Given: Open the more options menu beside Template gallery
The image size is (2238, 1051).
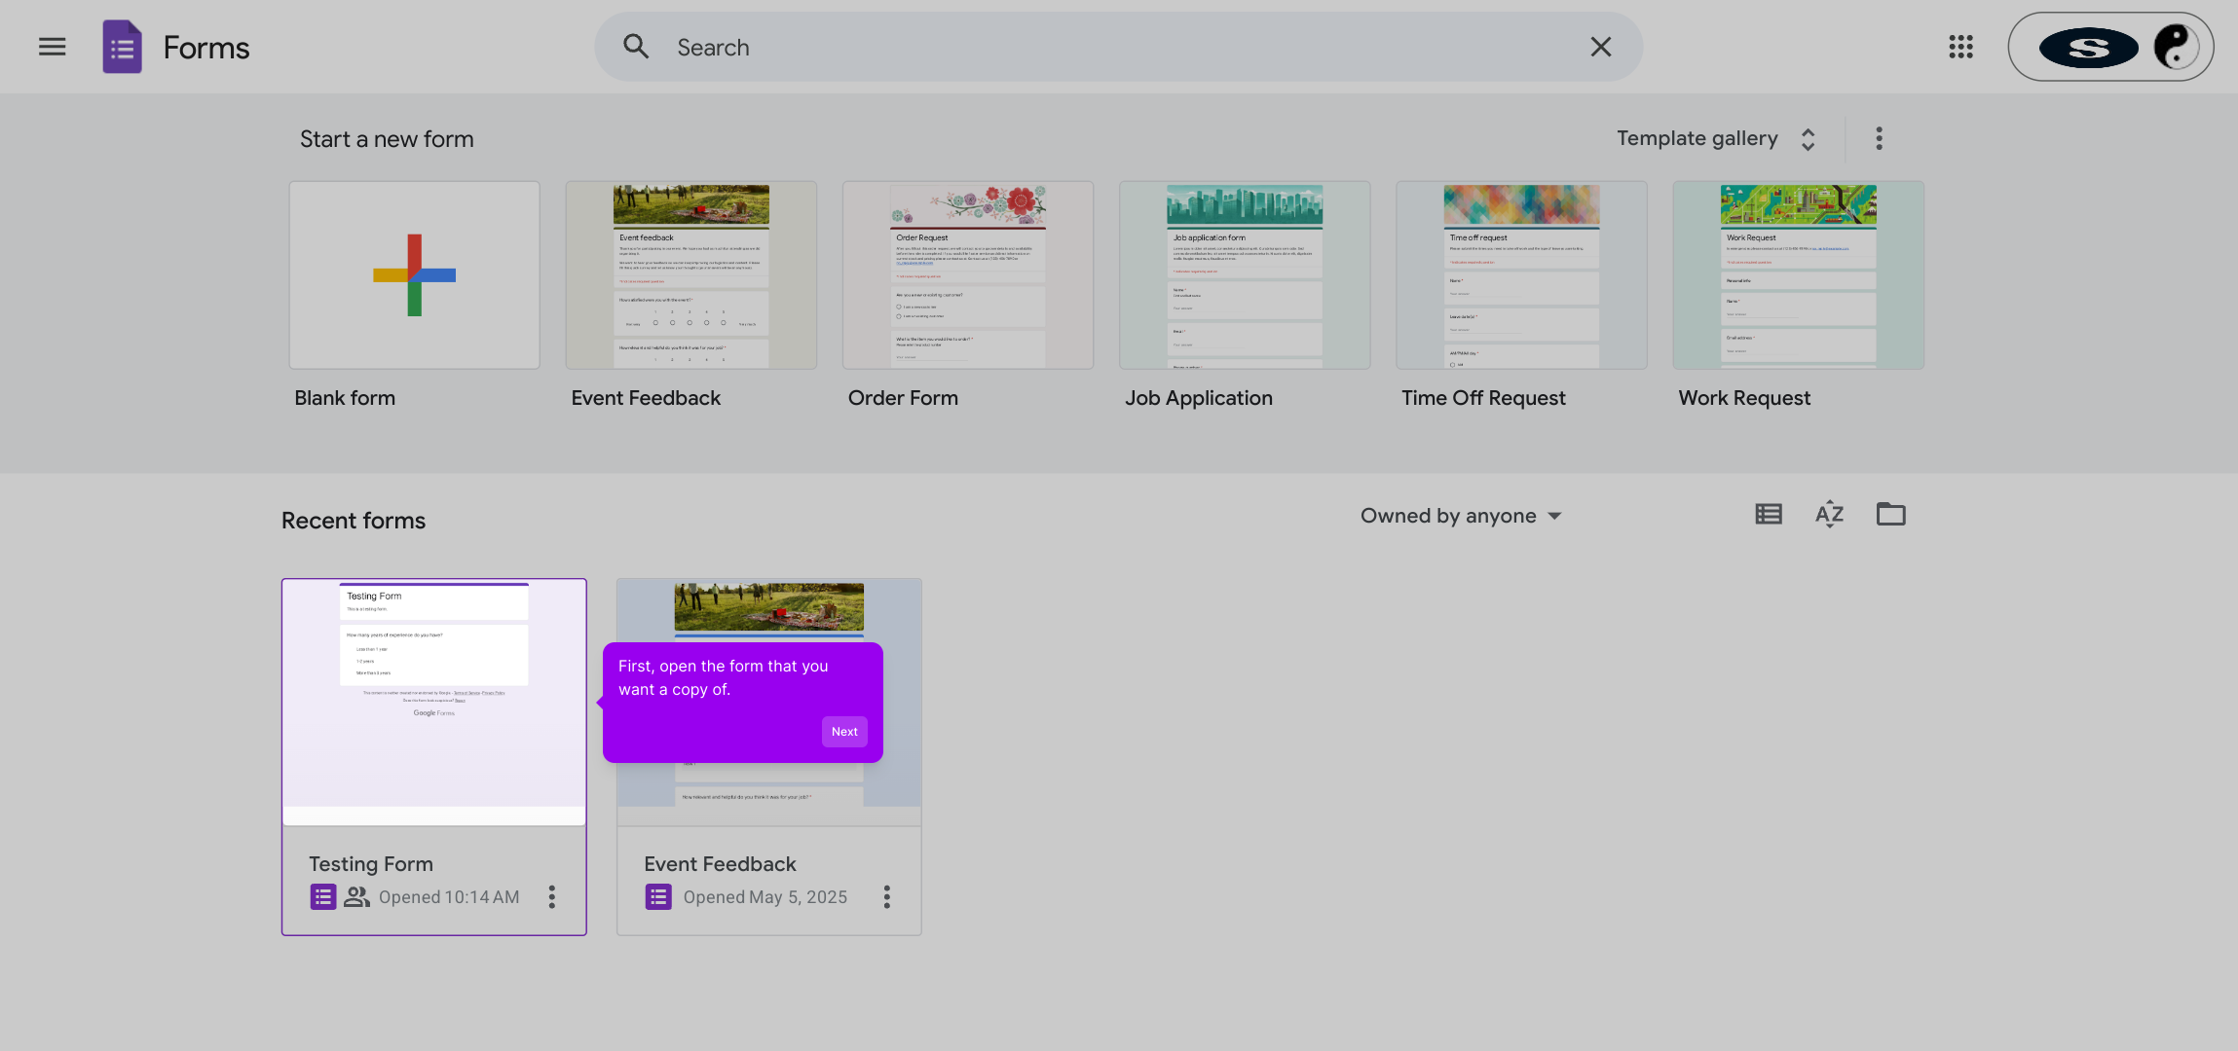Looking at the screenshot, I should click(x=1879, y=138).
